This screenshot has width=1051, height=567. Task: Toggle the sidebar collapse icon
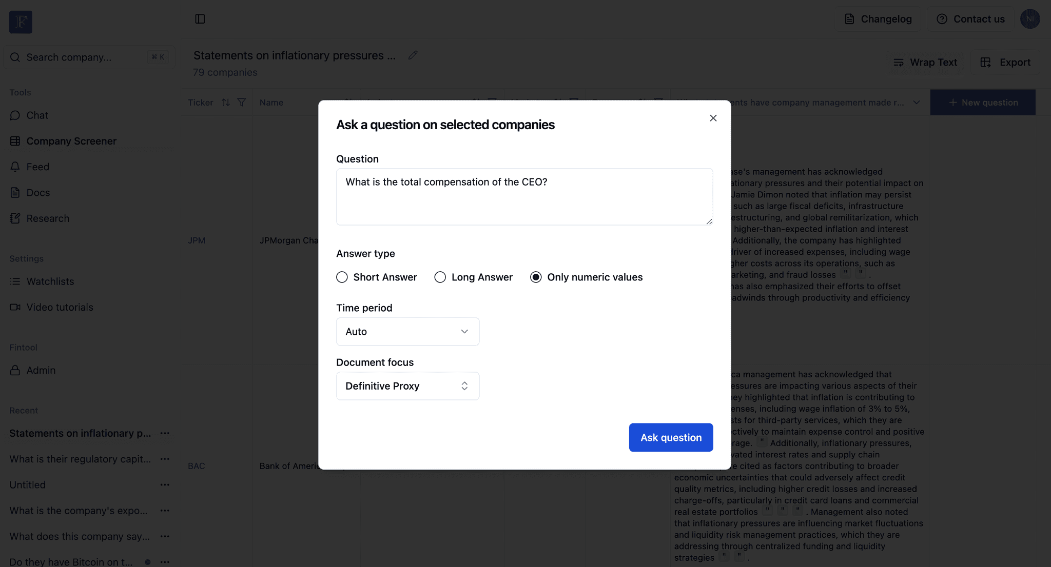200,19
